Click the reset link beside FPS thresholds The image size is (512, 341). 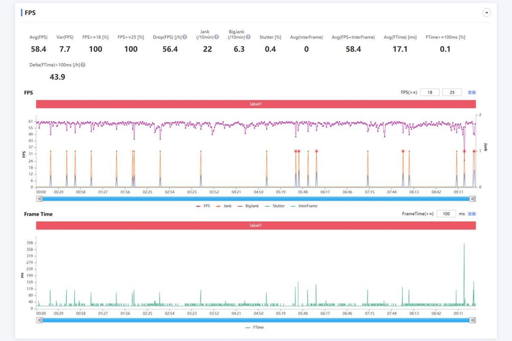click(471, 92)
